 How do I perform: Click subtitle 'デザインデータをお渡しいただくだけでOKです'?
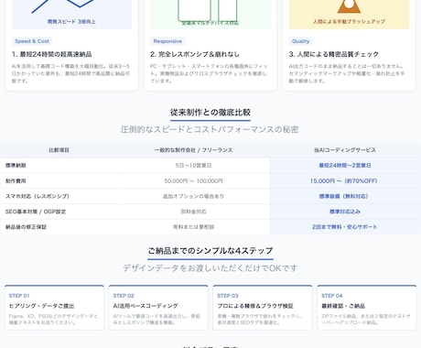210,268
